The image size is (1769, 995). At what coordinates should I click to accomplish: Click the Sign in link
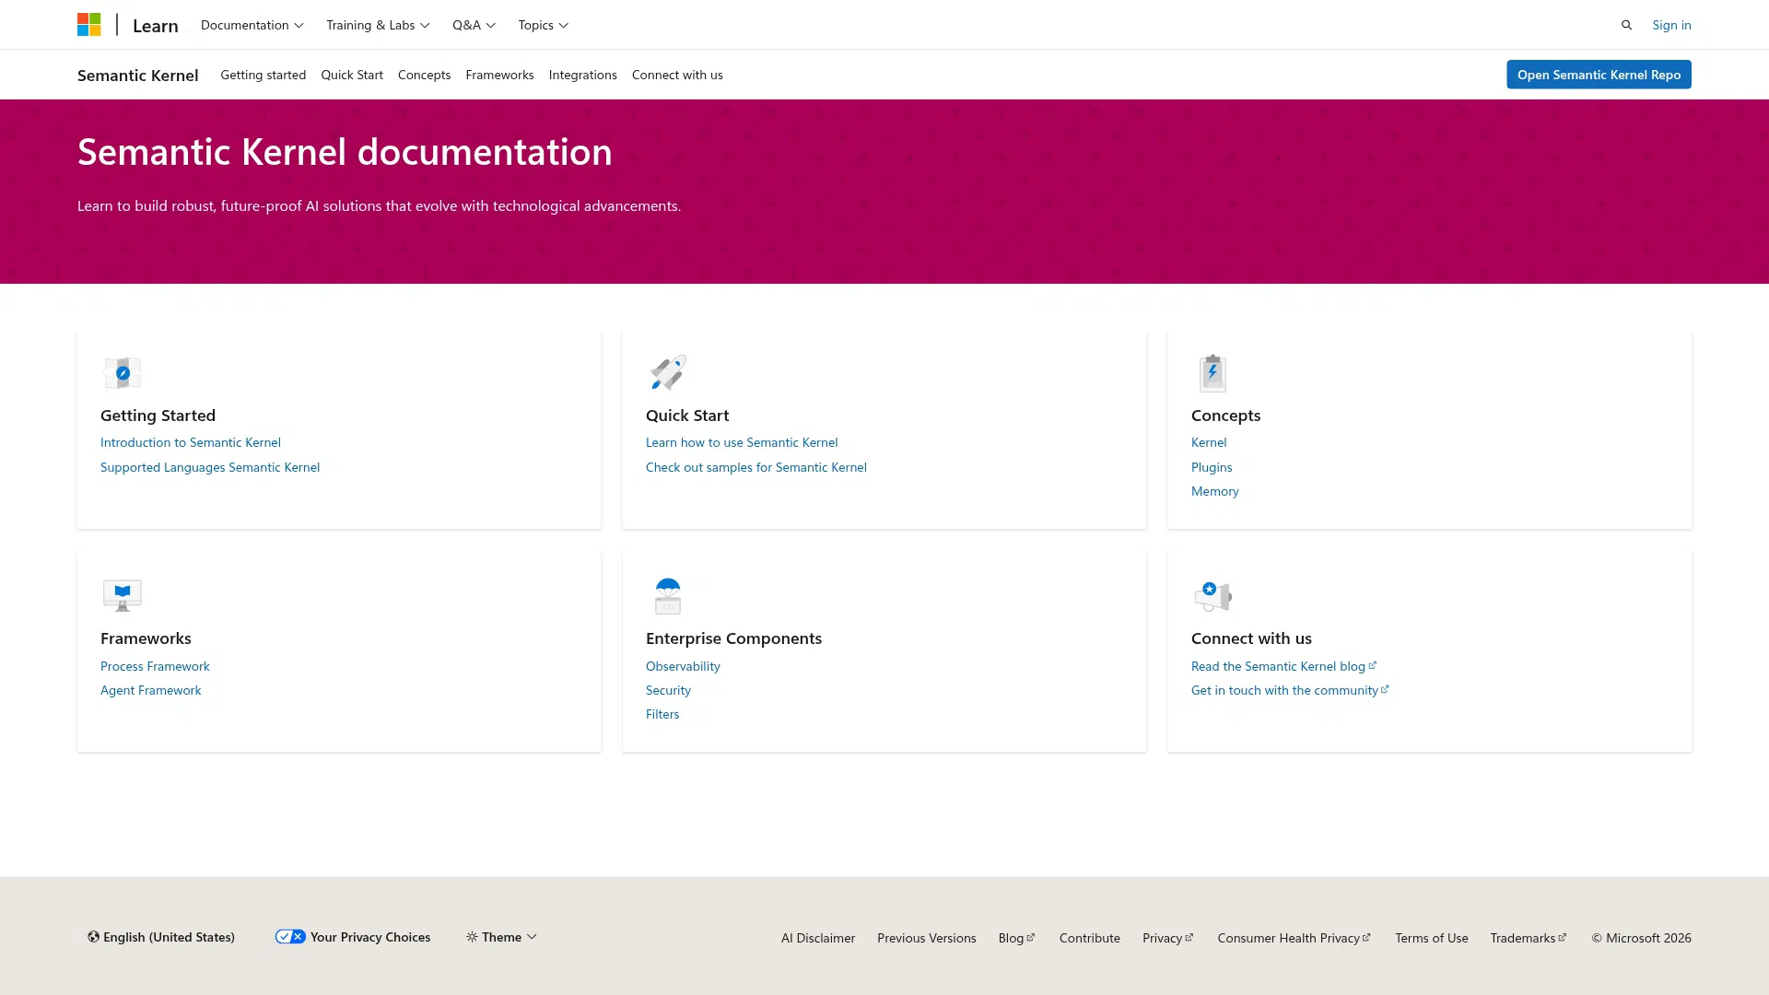[1671, 25]
